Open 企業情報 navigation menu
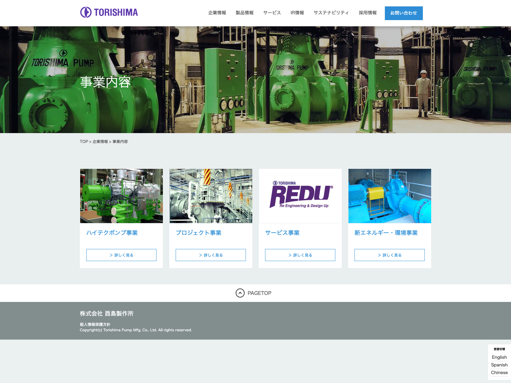Viewport: 511px width, 383px height. (x=217, y=13)
